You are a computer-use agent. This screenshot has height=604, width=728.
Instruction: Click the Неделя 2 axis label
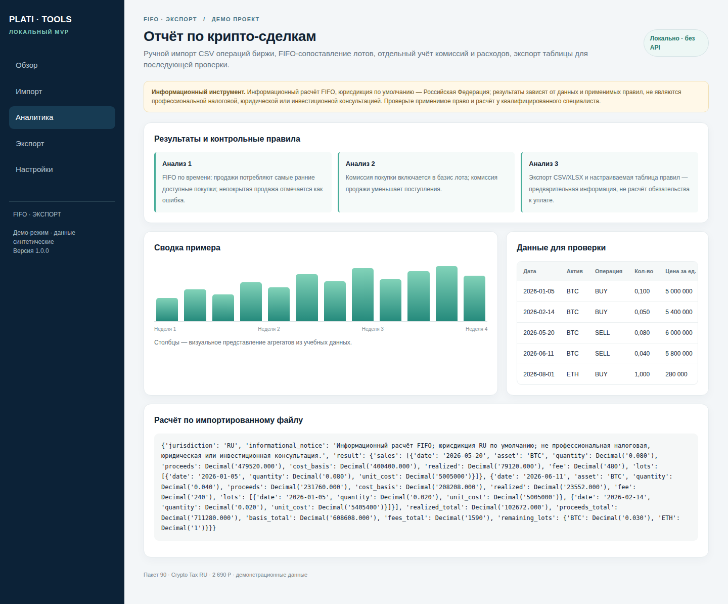tap(269, 329)
